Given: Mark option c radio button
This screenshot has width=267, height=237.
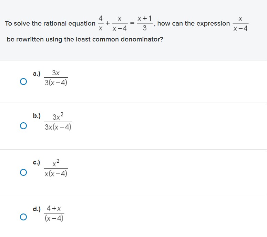Looking at the screenshot, I should [x=23, y=172].
